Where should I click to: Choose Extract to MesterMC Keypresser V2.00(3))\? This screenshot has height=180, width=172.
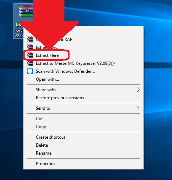83,63
